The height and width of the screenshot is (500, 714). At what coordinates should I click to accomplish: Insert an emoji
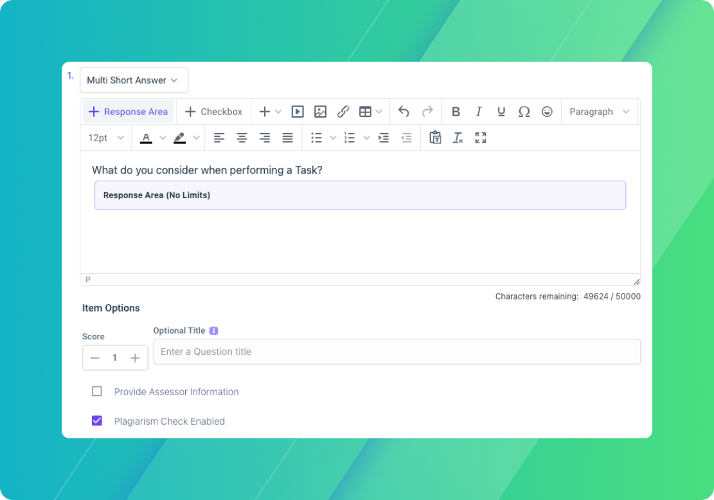point(547,111)
